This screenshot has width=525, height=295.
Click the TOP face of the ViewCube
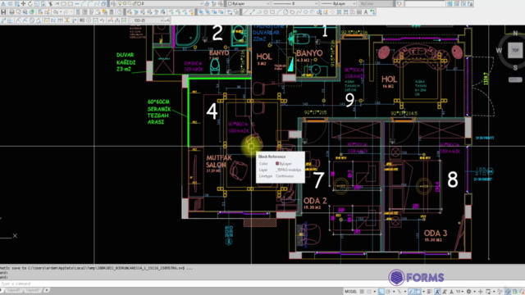(x=515, y=50)
